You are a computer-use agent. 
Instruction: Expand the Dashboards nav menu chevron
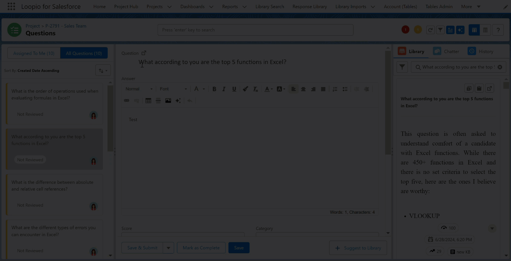tap(211, 7)
